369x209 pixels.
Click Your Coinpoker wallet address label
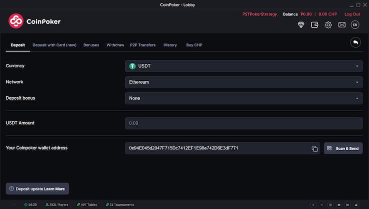pos(37,148)
